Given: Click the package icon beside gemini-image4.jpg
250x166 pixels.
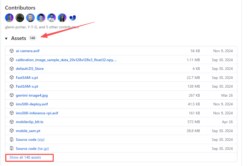Looking at the screenshot, I should pos(12,95).
